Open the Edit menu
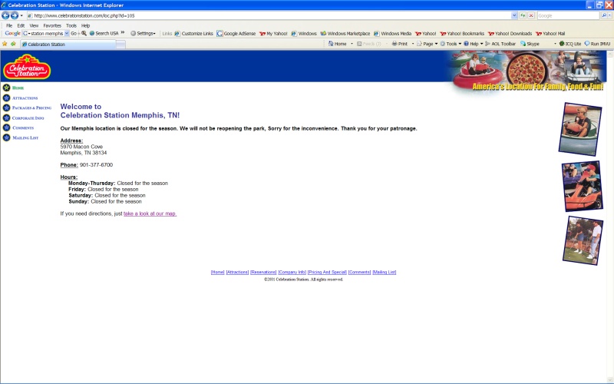 [x=21, y=25]
